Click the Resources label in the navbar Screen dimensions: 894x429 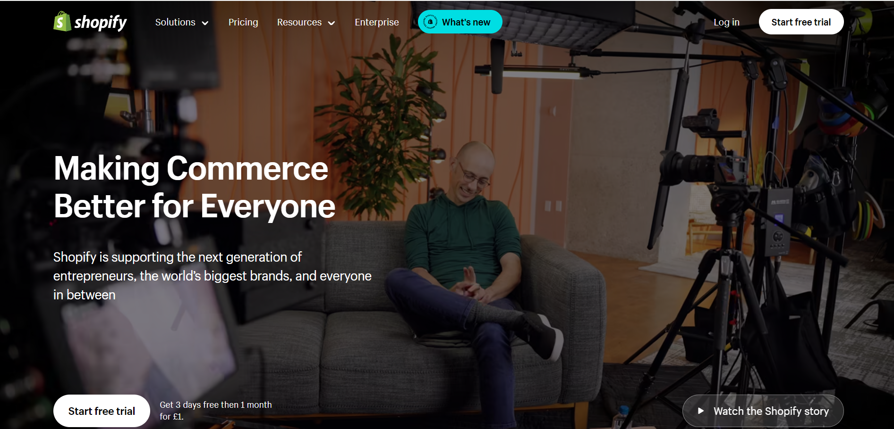[x=299, y=22]
